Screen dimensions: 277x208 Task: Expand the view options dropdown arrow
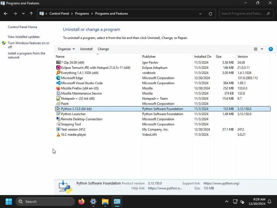[262, 49]
